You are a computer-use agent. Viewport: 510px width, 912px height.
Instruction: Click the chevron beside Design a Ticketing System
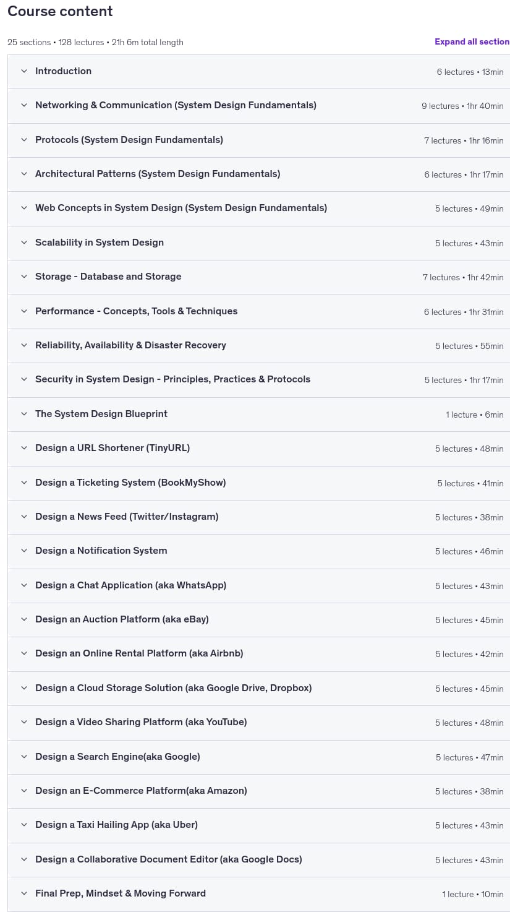24,483
